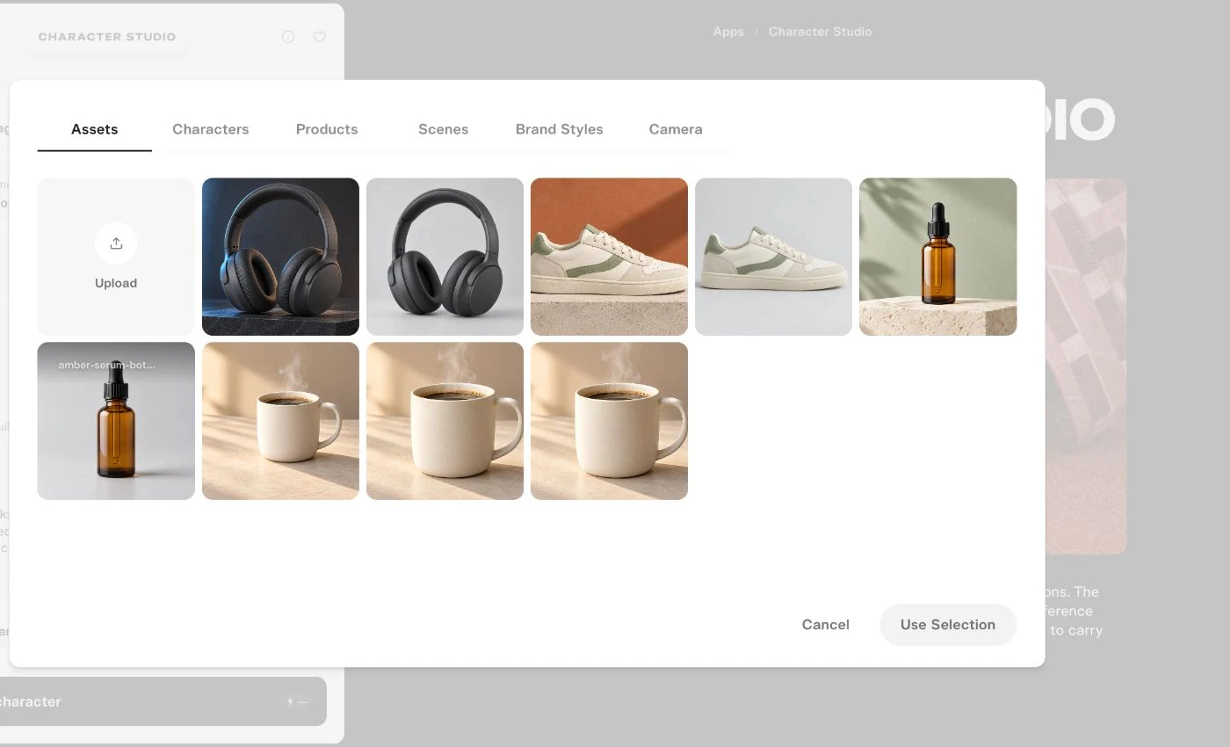Image resolution: width=1230 pixels, height=747 pixels.
Task: Click the Apps breadcrumb link
Action: click(728, 32)
